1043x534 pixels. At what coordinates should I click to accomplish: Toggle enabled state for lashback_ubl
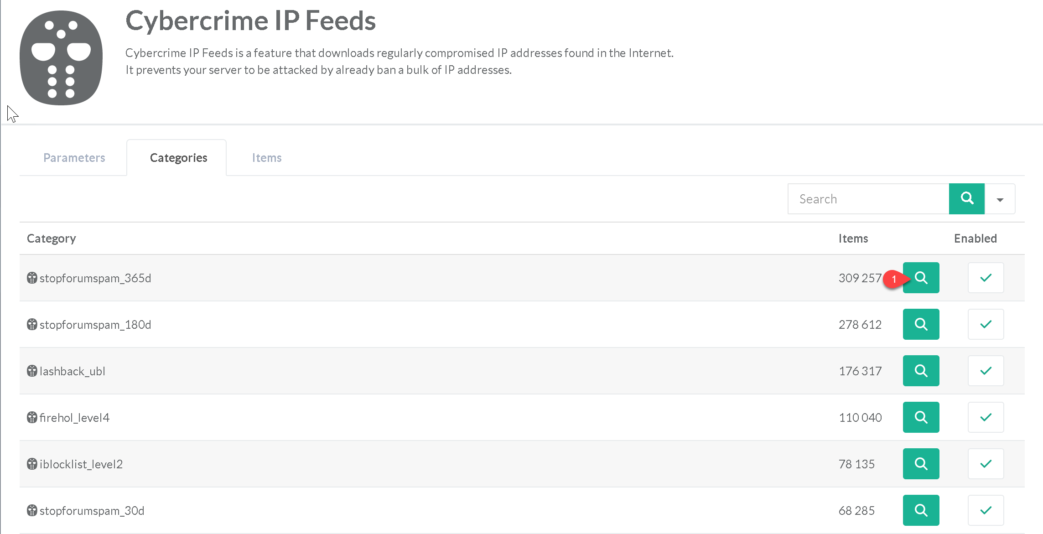986,371
